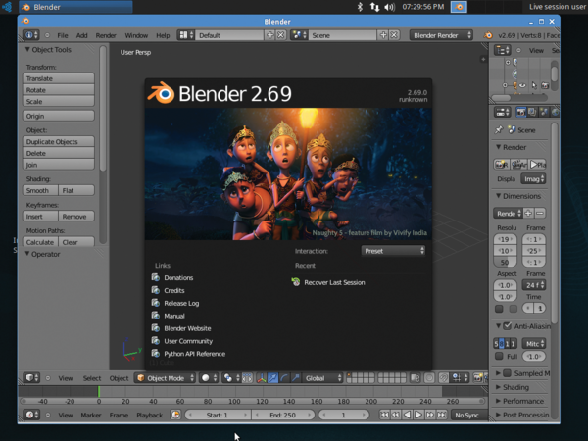
Task: Click the 3D View editor type icon
Action: pos(31,377)
